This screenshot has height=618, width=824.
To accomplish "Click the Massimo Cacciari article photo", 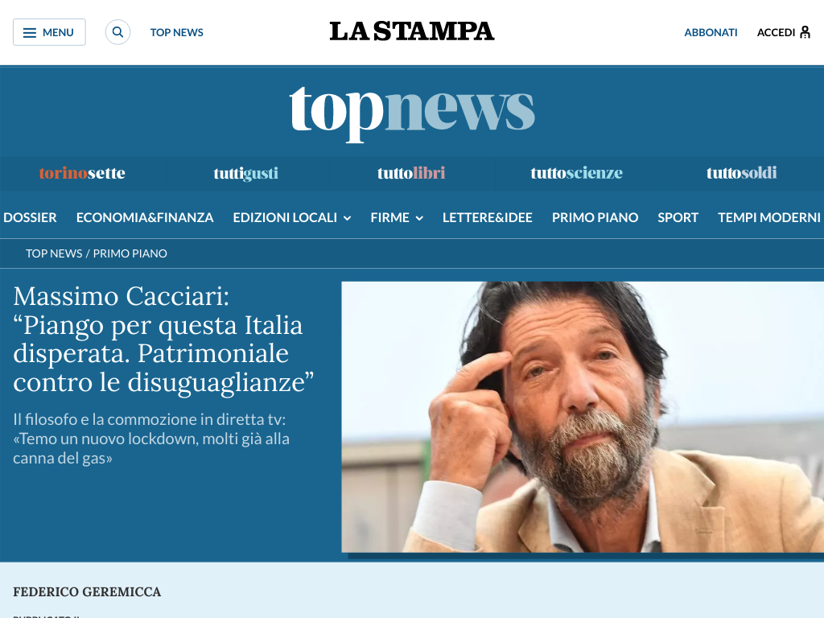I will (583, 417).
